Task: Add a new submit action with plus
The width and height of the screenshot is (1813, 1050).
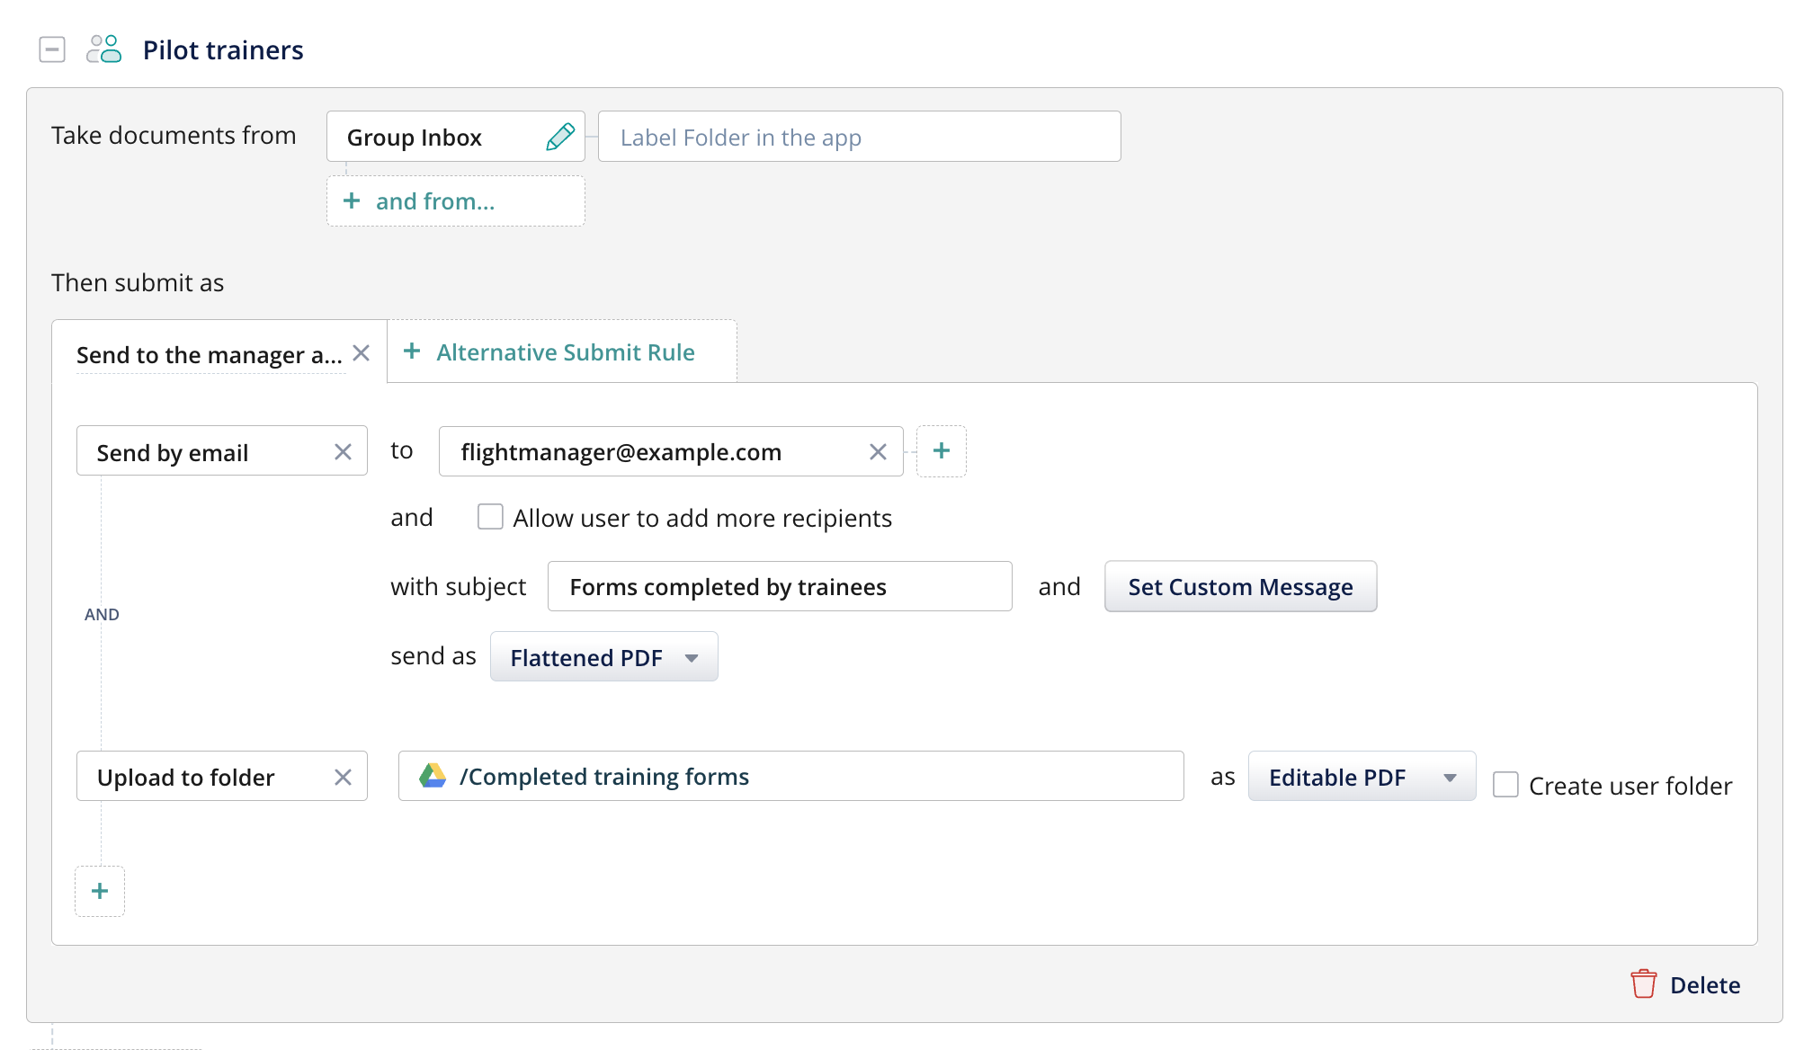Action: click(x=100, y=891)
